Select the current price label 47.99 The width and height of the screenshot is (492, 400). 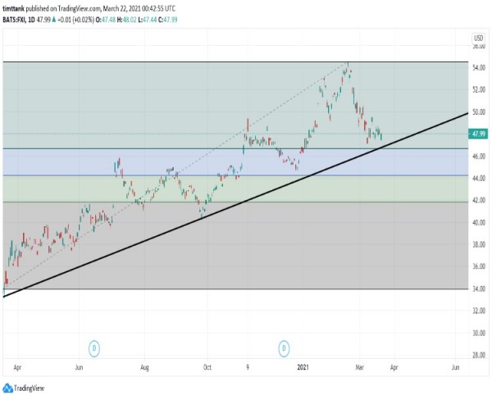tap(478, 134)
